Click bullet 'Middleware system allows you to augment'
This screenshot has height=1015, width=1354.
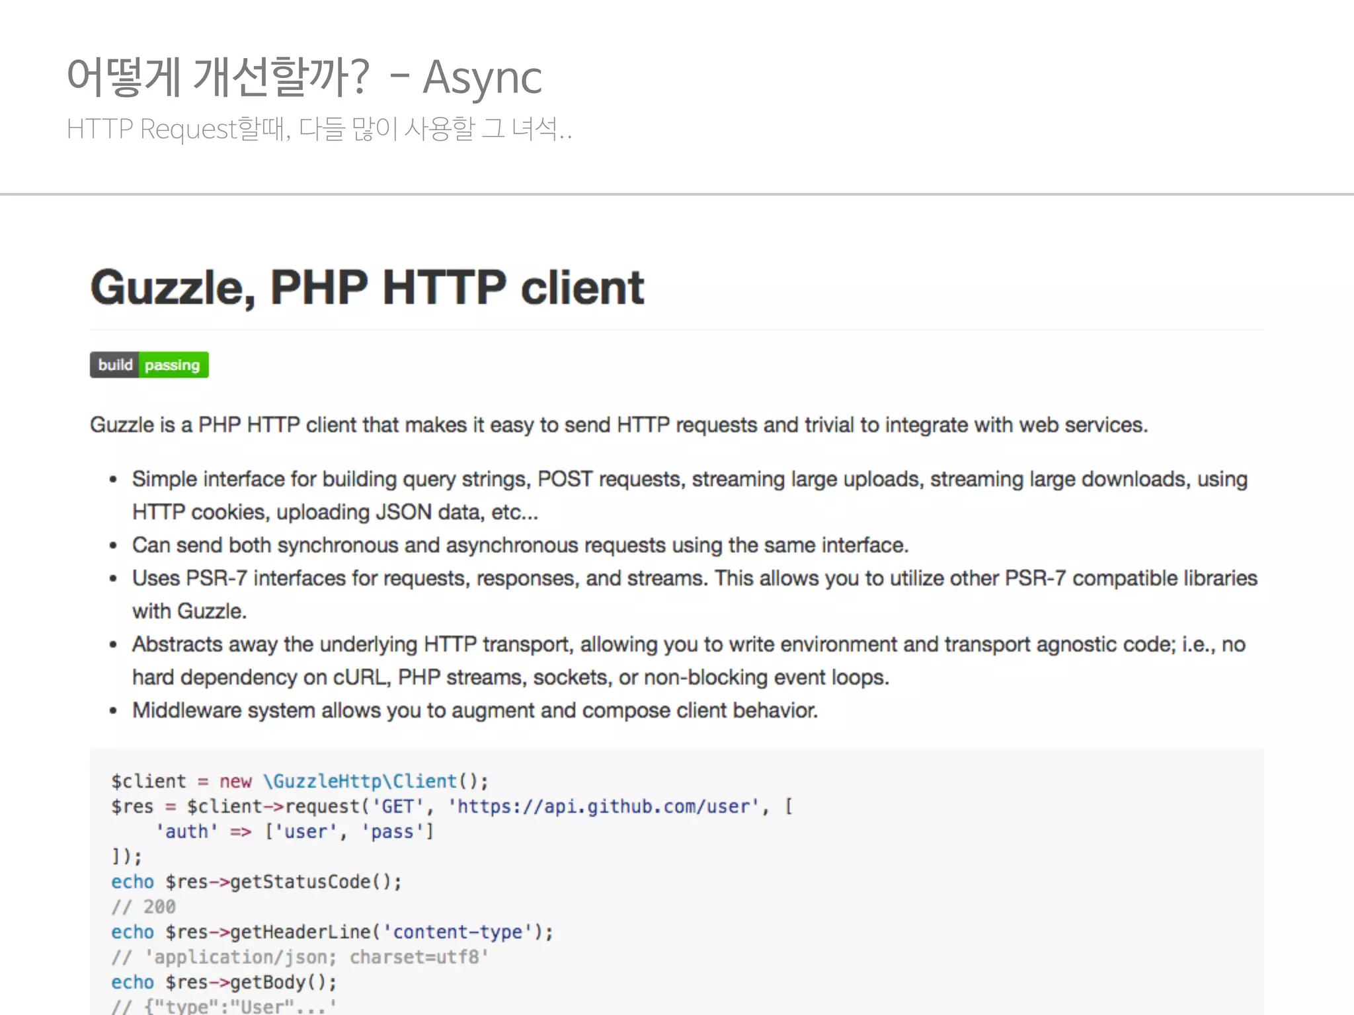[x=475, y=710]
